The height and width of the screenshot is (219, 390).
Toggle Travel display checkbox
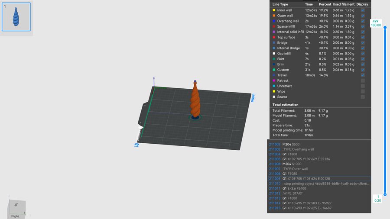click(363, 75)
